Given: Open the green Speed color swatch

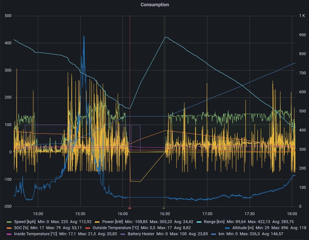Looking at the screenshot, I should tap(10, 221).
